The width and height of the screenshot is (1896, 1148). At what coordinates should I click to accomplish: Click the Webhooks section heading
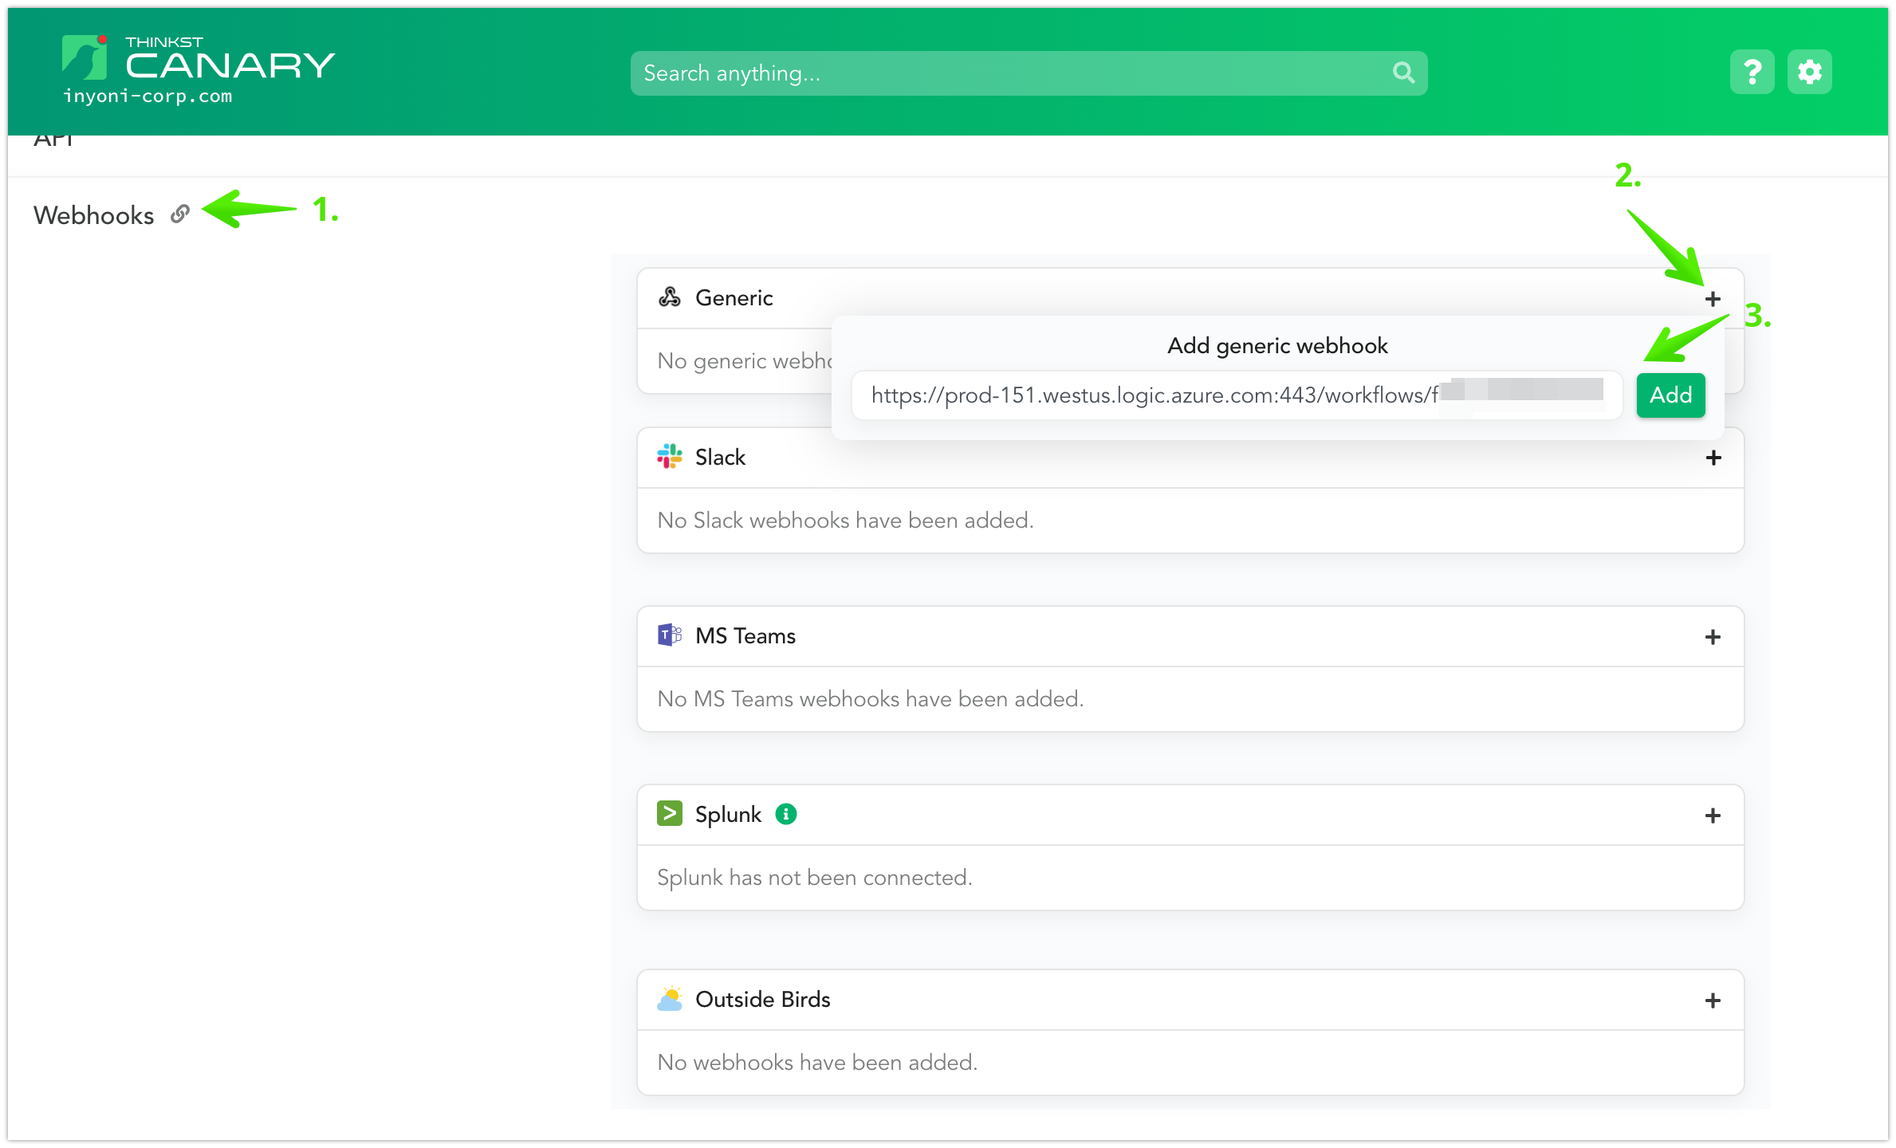94,215
